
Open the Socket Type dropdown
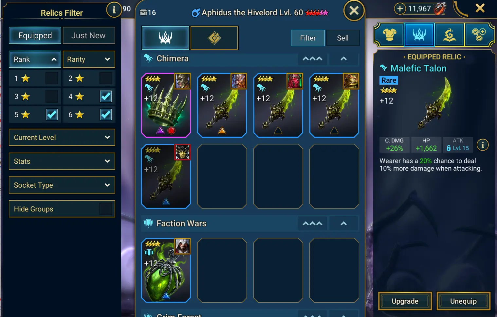coord(62,185)
